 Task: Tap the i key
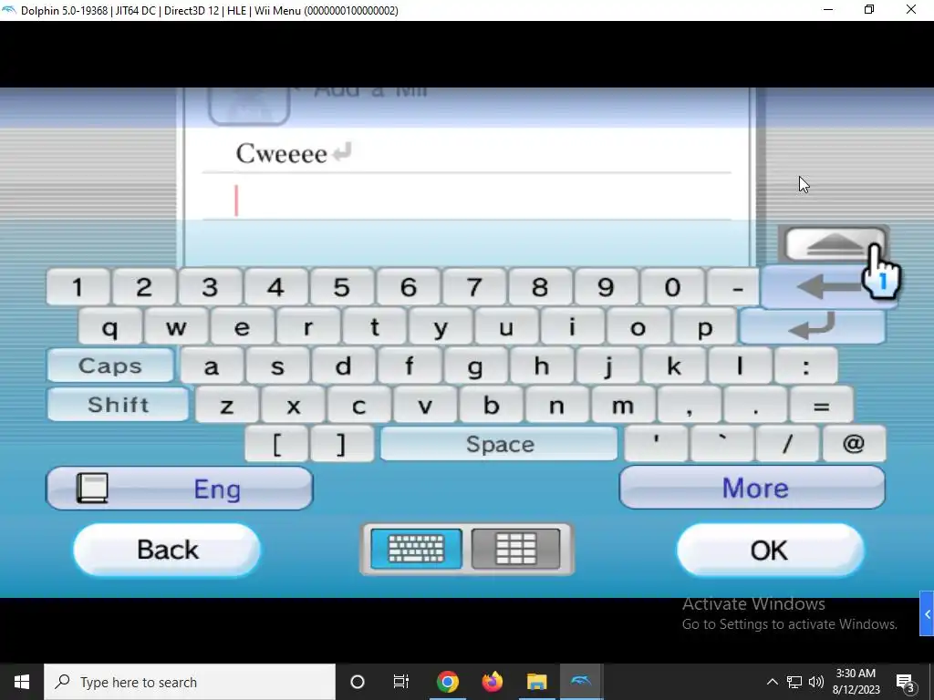click(x=573, y=327)
